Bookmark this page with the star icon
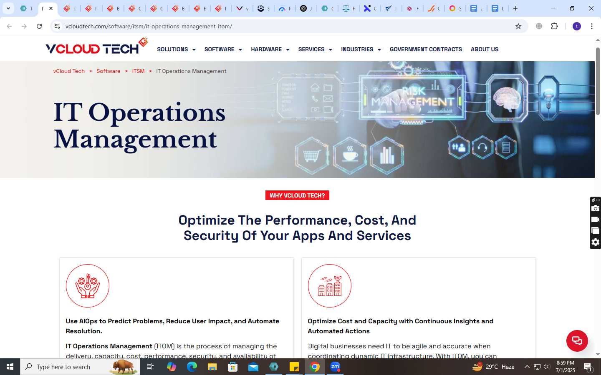Viewport: 601px width, 375px height. (518, 26)
